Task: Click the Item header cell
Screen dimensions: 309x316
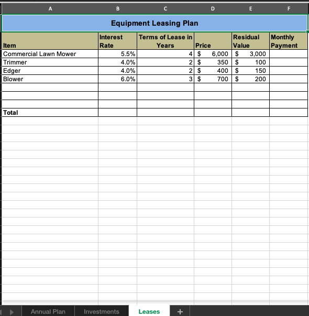Action: (50, 41)
